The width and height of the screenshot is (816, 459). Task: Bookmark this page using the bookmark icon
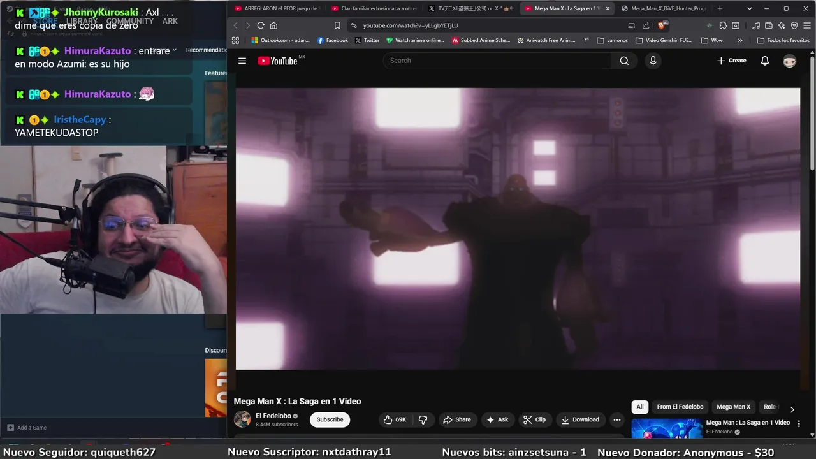337,25
